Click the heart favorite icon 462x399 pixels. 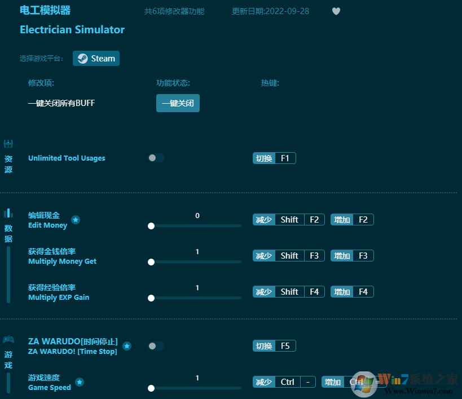[336, 11]
